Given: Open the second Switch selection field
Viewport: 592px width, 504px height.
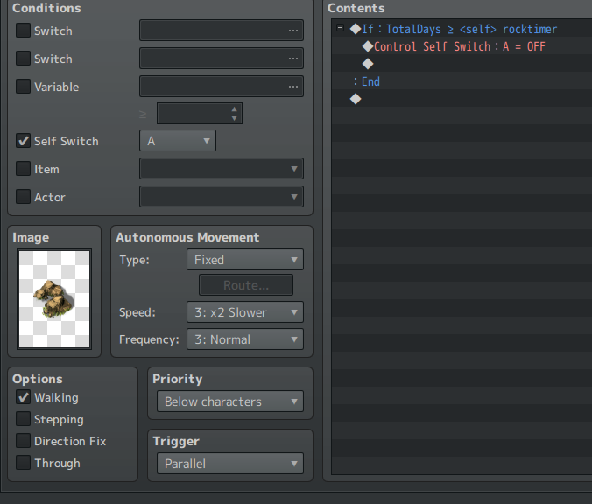Looking at the screenshot, I should tap(222, 58).
